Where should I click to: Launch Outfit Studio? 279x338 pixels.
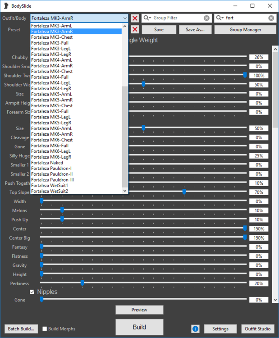click(258, 329)
